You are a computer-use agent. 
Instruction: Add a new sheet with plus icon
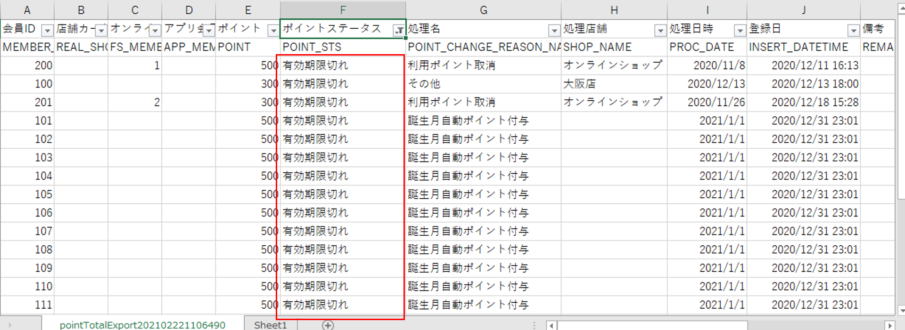tap(328, 325)
